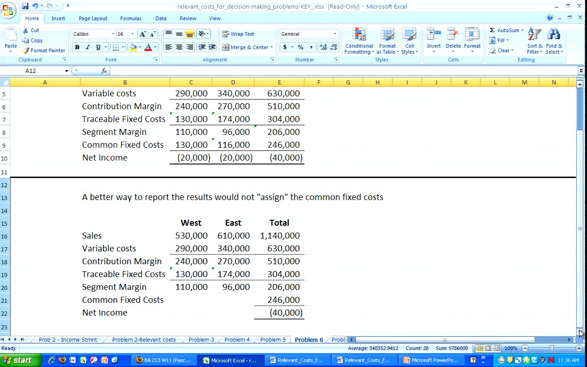Open the Name Box dropdown arrow
This screenshot has height=367, width=587.
coord(66,71)
